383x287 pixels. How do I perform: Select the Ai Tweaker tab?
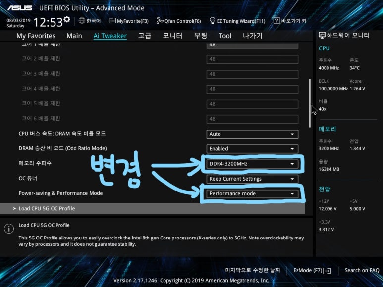tap(110, 36)
